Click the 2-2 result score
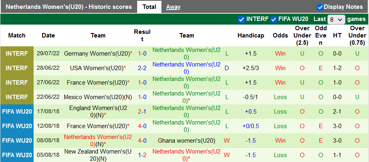This screenshot has width=369, height=162. pyautogui.click(x=142, y=68)
